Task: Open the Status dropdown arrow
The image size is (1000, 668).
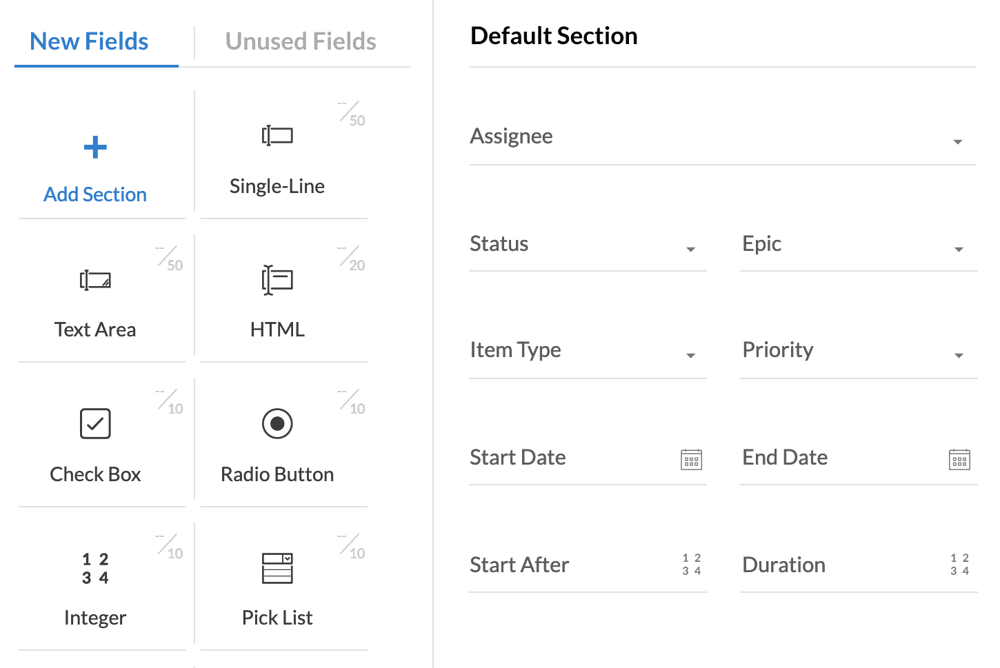Action: [x=690, y=250]
